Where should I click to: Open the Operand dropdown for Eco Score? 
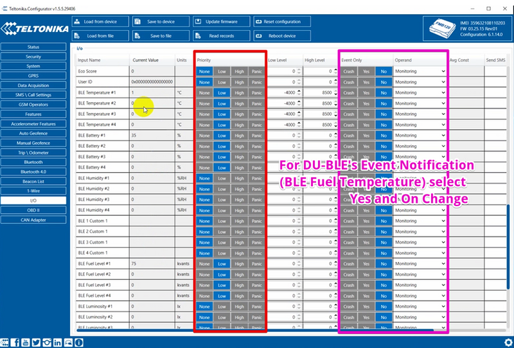[420, 71]
